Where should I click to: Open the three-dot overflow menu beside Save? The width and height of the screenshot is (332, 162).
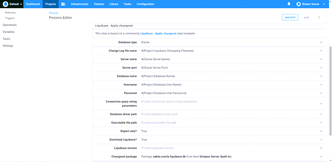coord(319,17)
